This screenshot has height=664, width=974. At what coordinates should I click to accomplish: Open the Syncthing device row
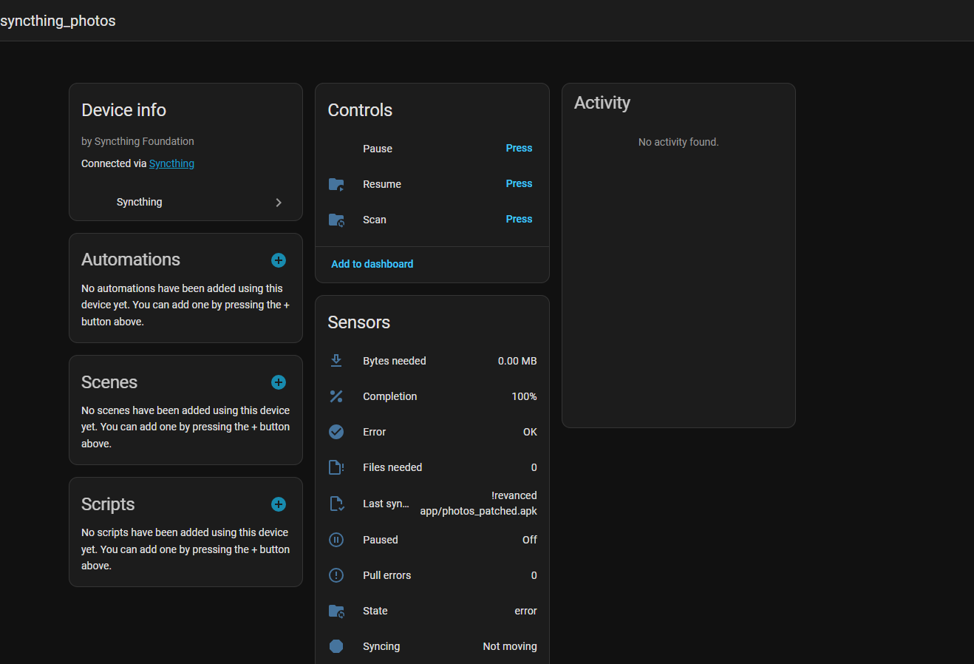(185, 203)
